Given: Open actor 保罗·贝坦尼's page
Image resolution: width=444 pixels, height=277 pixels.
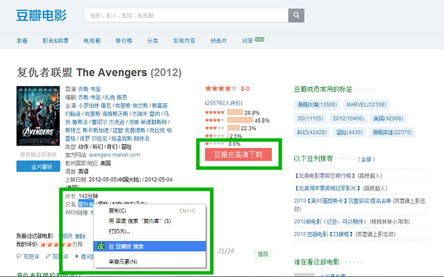Looking at the screenshot, I should 93,138.
